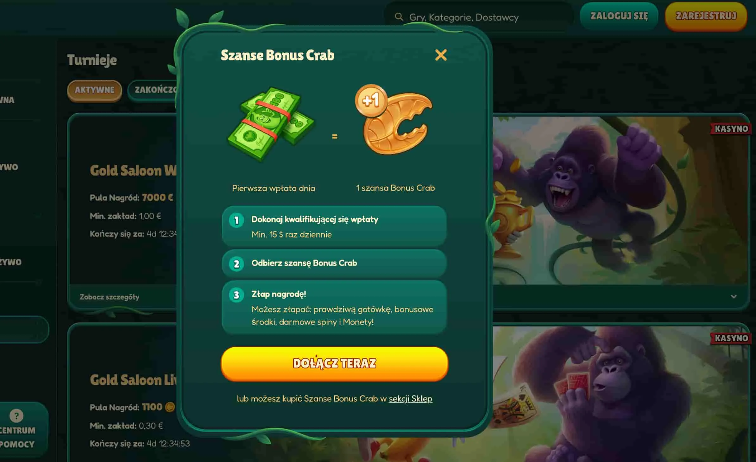756x462 pixels.
Task: Close the Szanse Bonus Crab popup
Action: pyautogui.click(x=441, y=55)
